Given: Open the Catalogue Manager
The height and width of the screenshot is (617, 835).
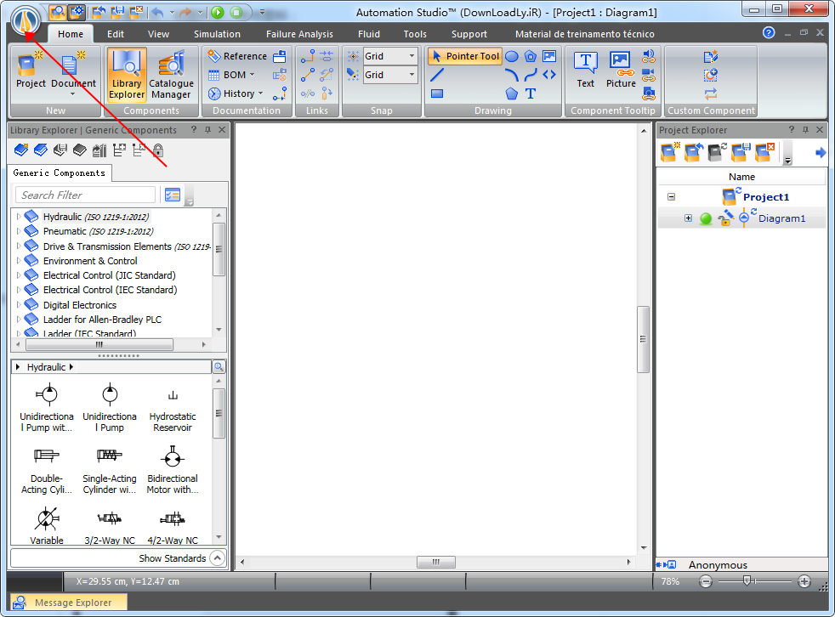Looking at the screenshot, I should point(171,75).
